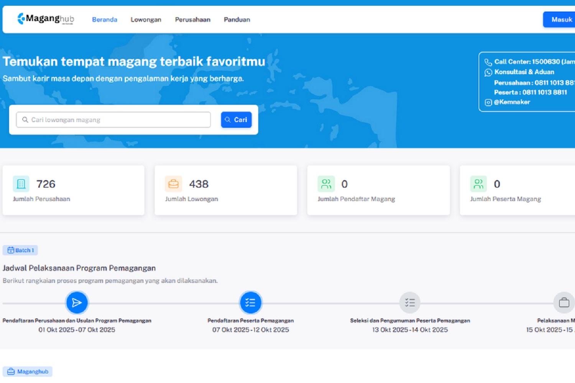
Task: Click the Instagram icon next to @Kemnaker
Action: [488, 102]
